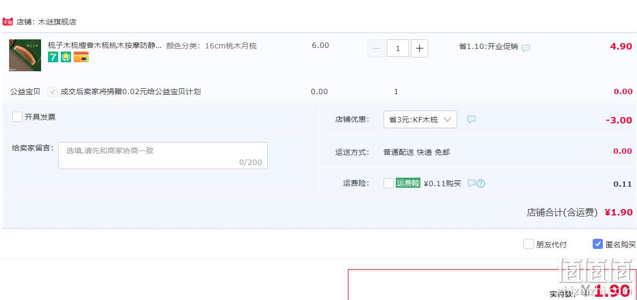Image resolution: width=637 pixels, height=300 pixels.
Task: Tick the 运费险 shipping insurance checkbox
Action: (388, 184)
